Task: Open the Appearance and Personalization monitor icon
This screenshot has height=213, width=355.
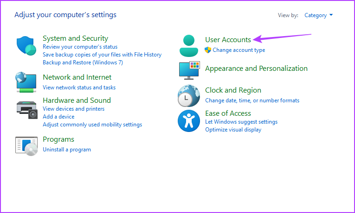Action: [x=189, y=70]
